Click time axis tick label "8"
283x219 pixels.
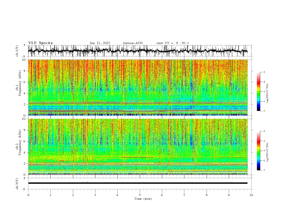tap(207, 195)
